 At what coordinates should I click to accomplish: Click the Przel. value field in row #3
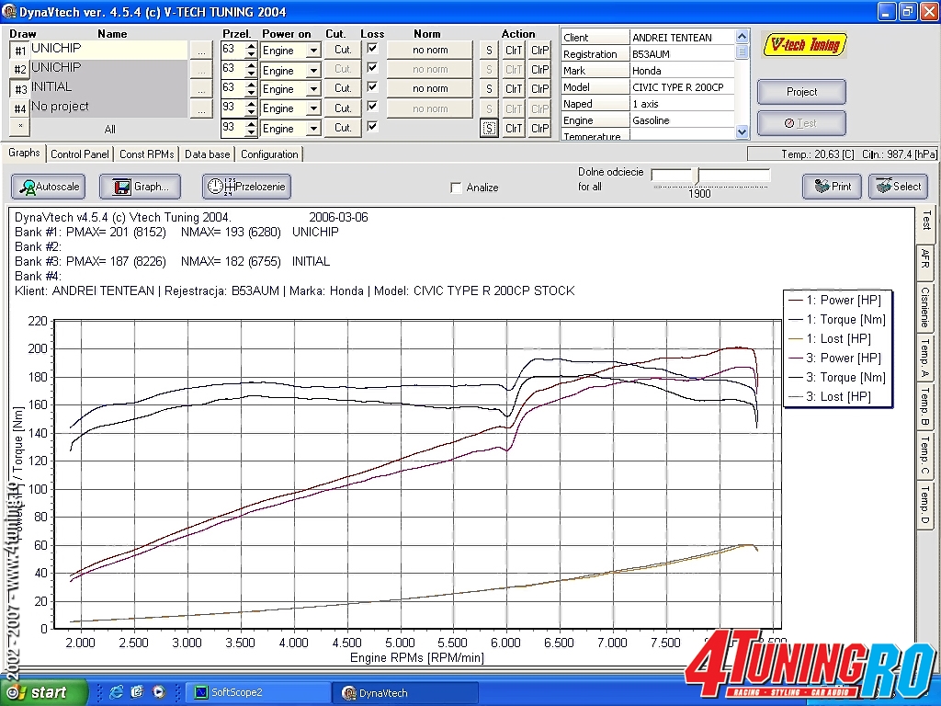click(232, 89)
